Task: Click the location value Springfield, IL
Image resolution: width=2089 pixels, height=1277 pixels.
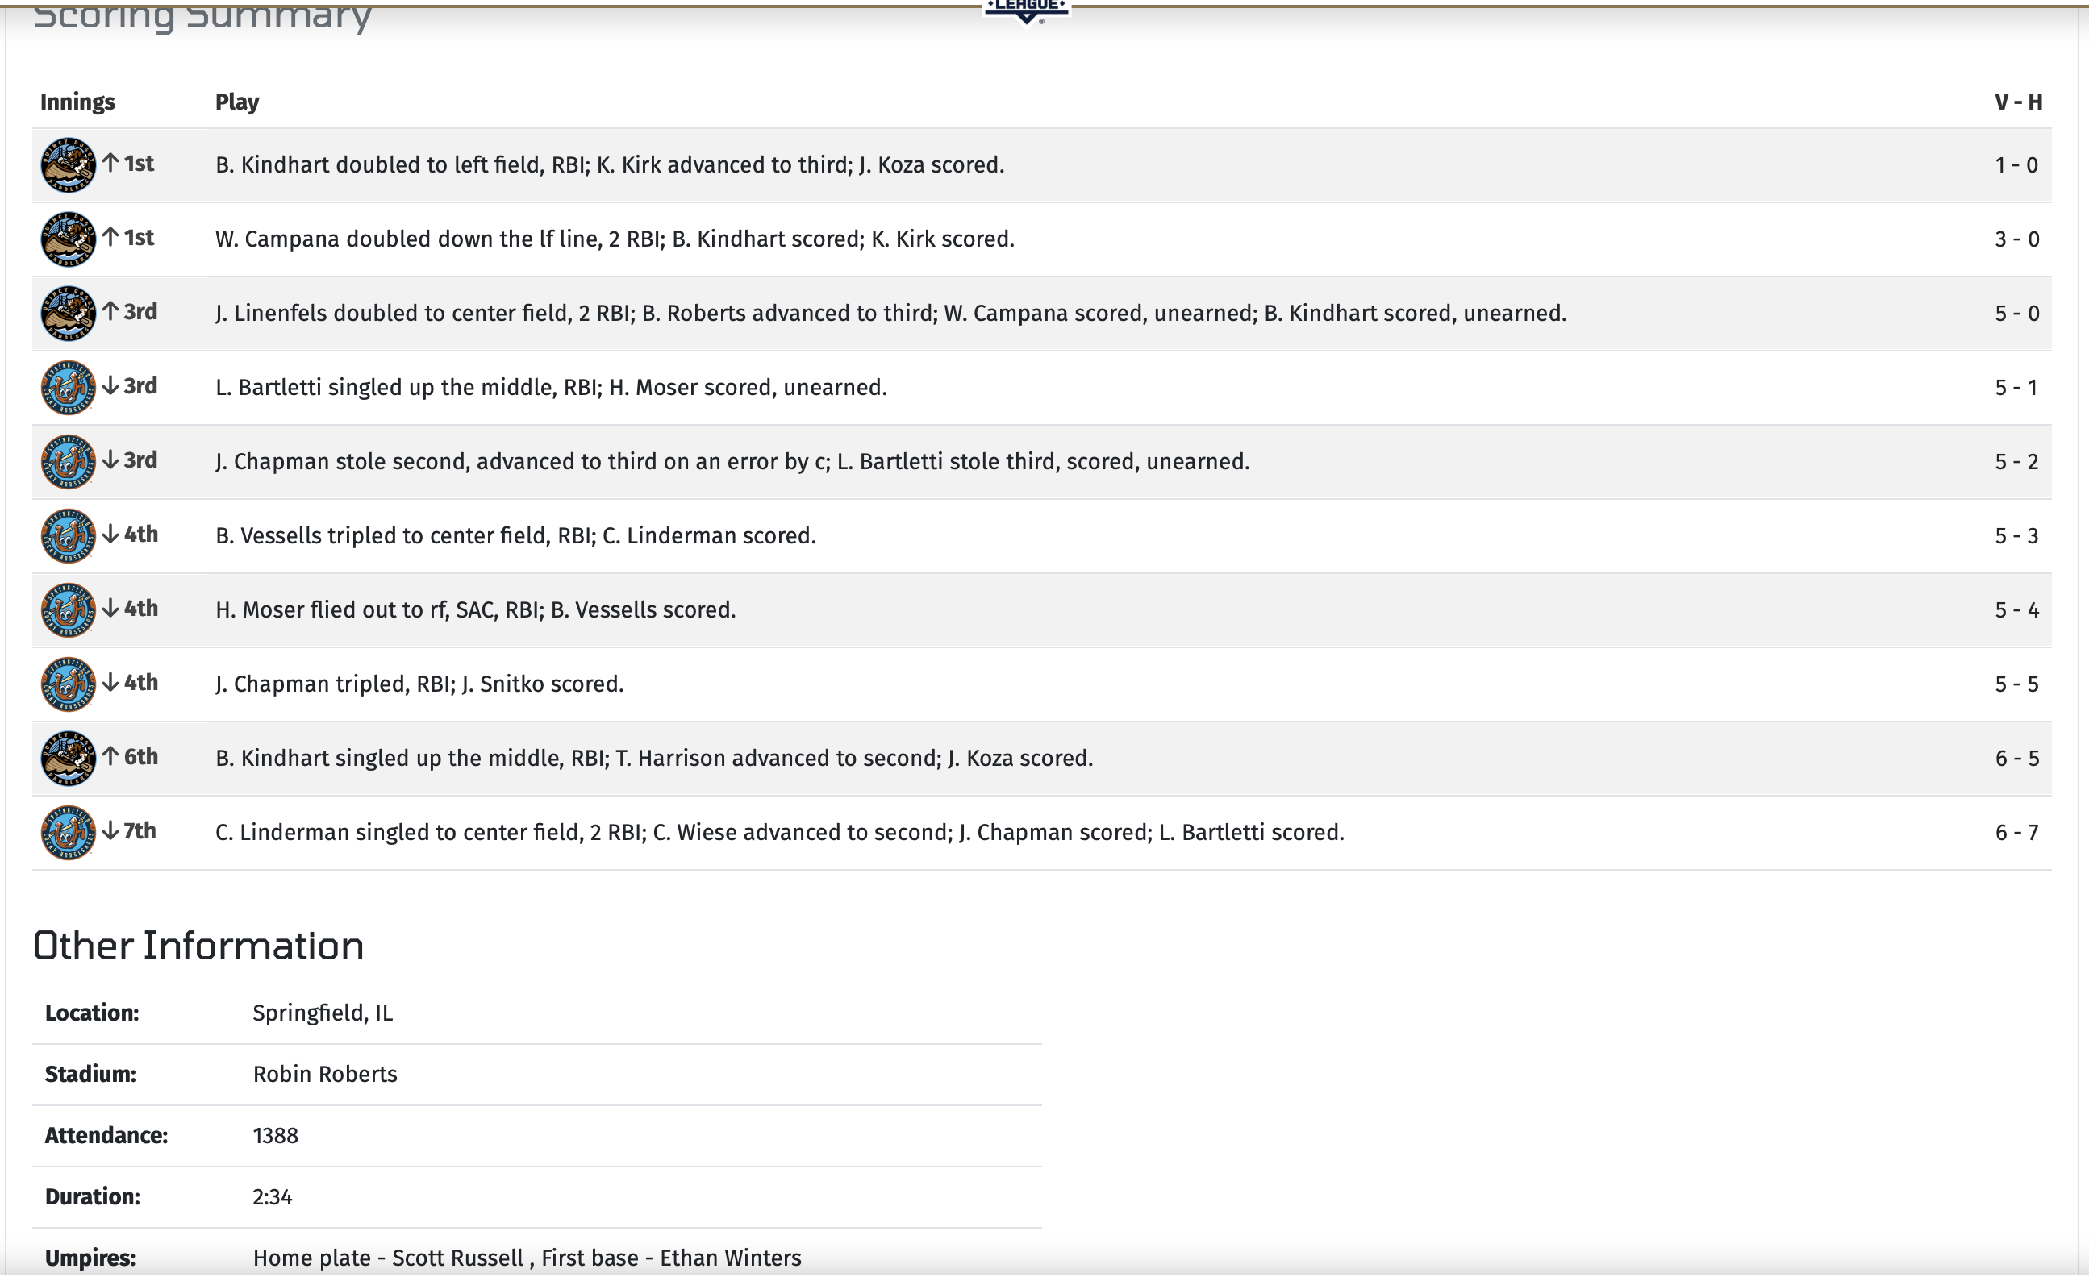Action: pos(323,1014)
